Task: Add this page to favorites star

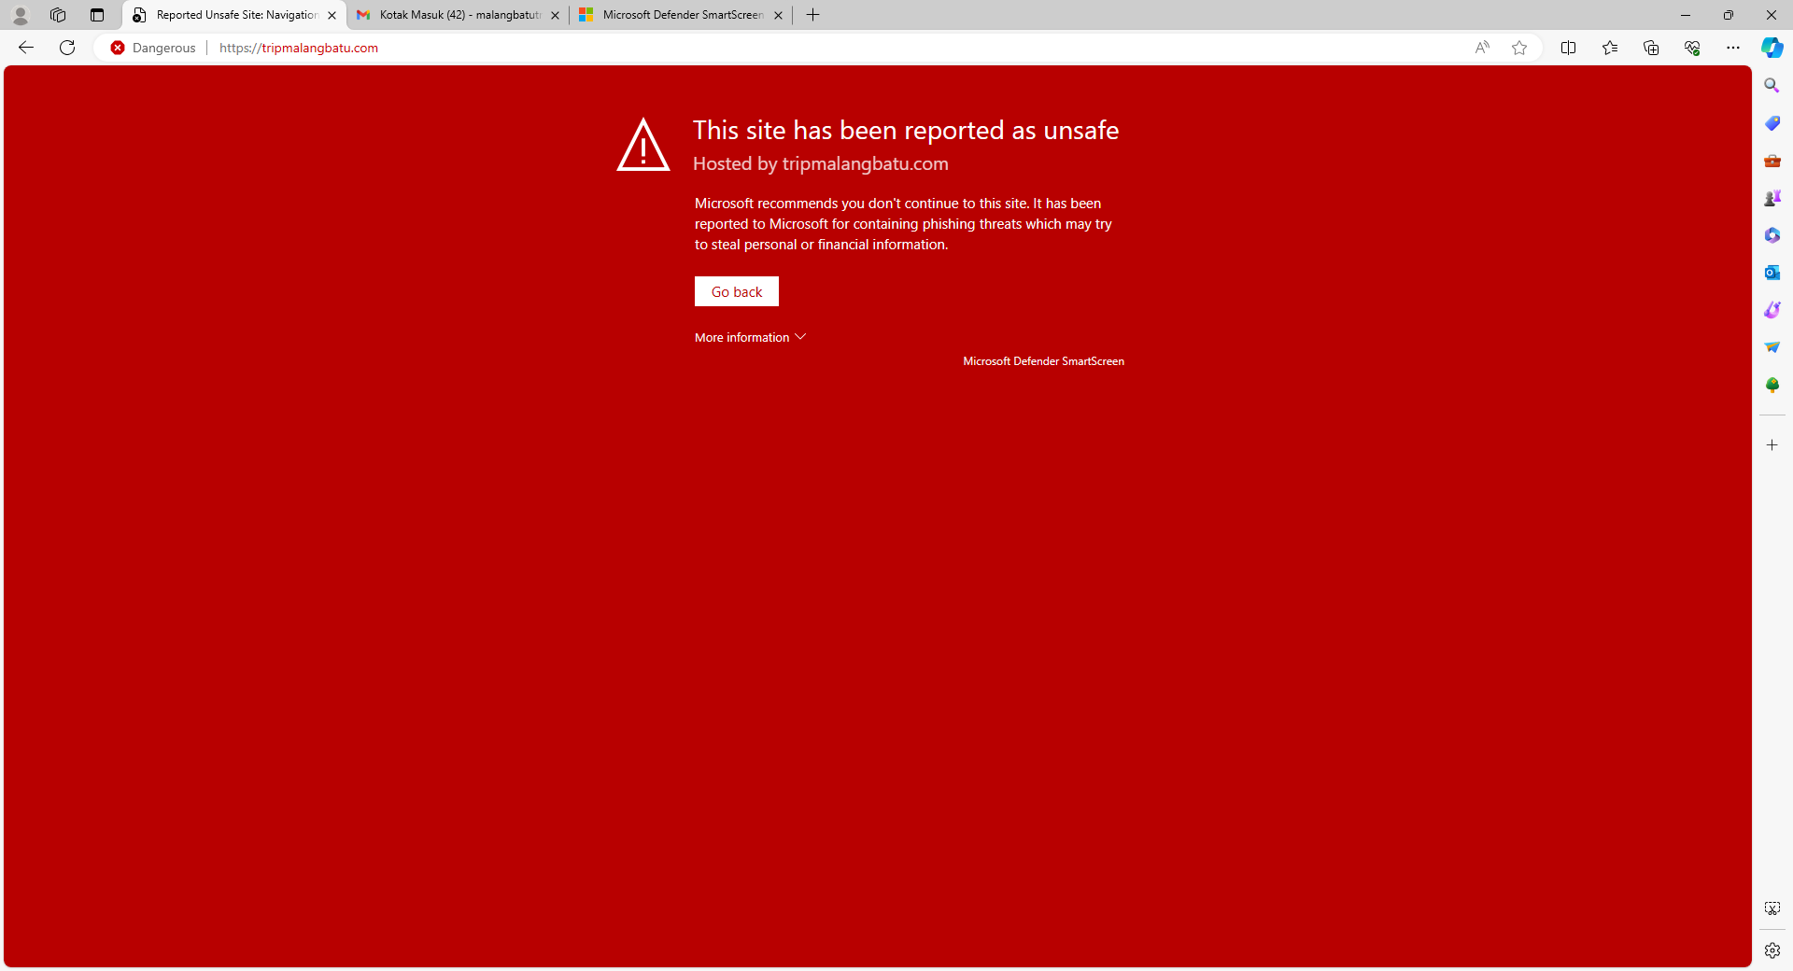Action: 1519,48
